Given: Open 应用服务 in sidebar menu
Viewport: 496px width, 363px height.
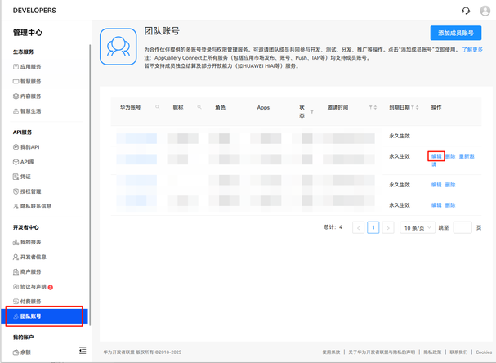Looking at the screenshot, I should pyautogui.click(x=31, y=67).
